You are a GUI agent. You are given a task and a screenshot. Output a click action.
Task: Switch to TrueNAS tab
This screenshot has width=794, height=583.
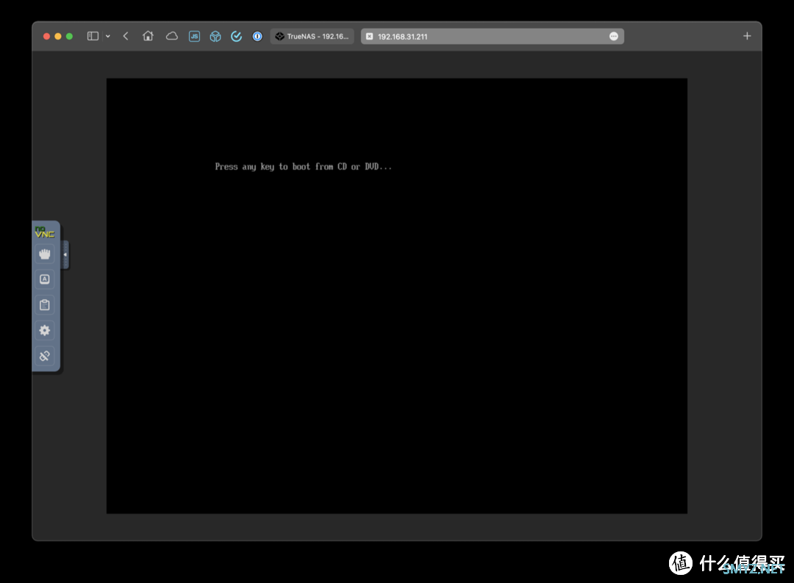tap(312, 37)
